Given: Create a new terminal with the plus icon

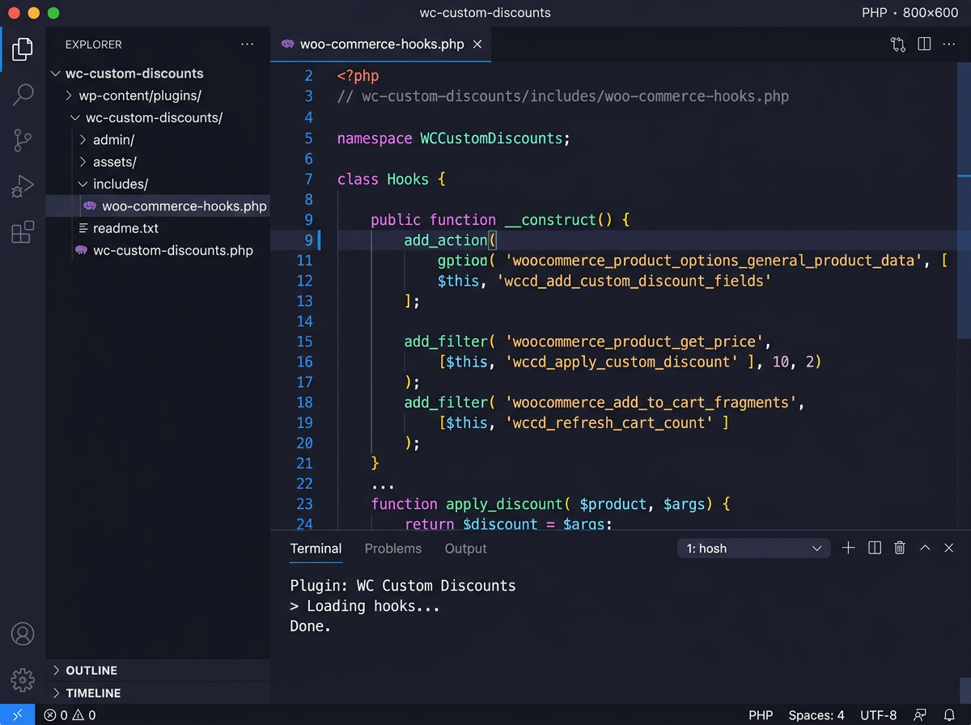Looking at the screenshot, I should tap(848, 548).
